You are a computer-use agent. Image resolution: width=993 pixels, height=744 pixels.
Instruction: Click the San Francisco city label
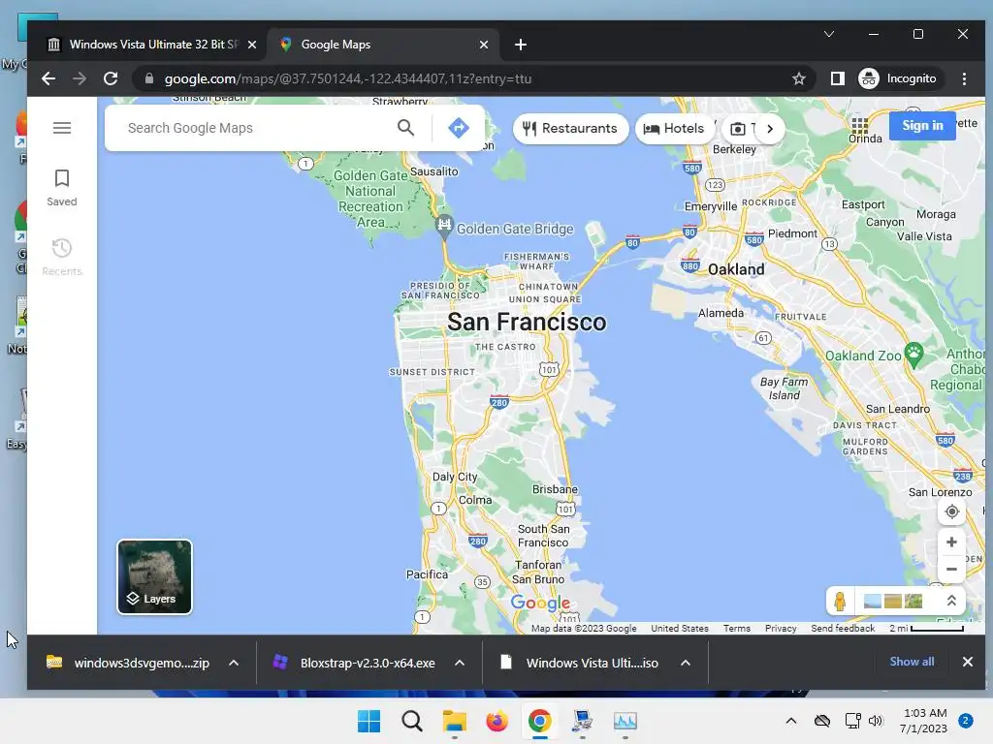click(527, 322)
